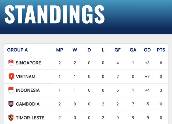Click the PTS column header
Screen dimensions: 172x124
pos(161,50)
